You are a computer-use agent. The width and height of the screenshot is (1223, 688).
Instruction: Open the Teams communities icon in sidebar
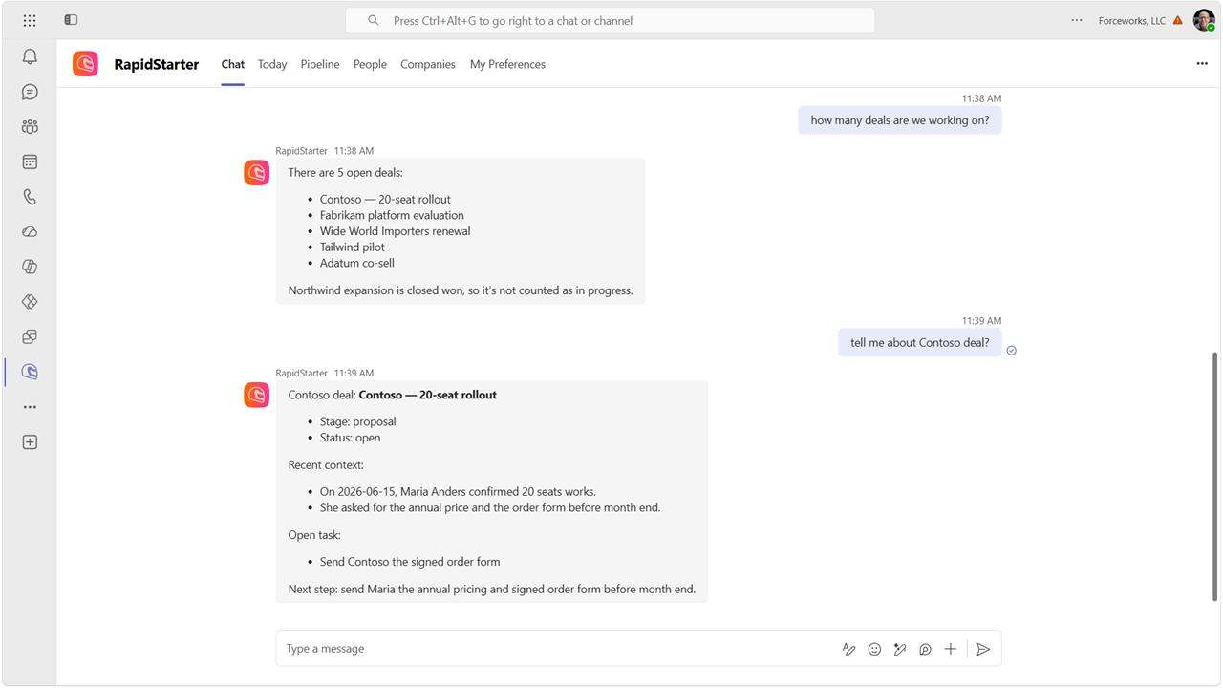30,127
